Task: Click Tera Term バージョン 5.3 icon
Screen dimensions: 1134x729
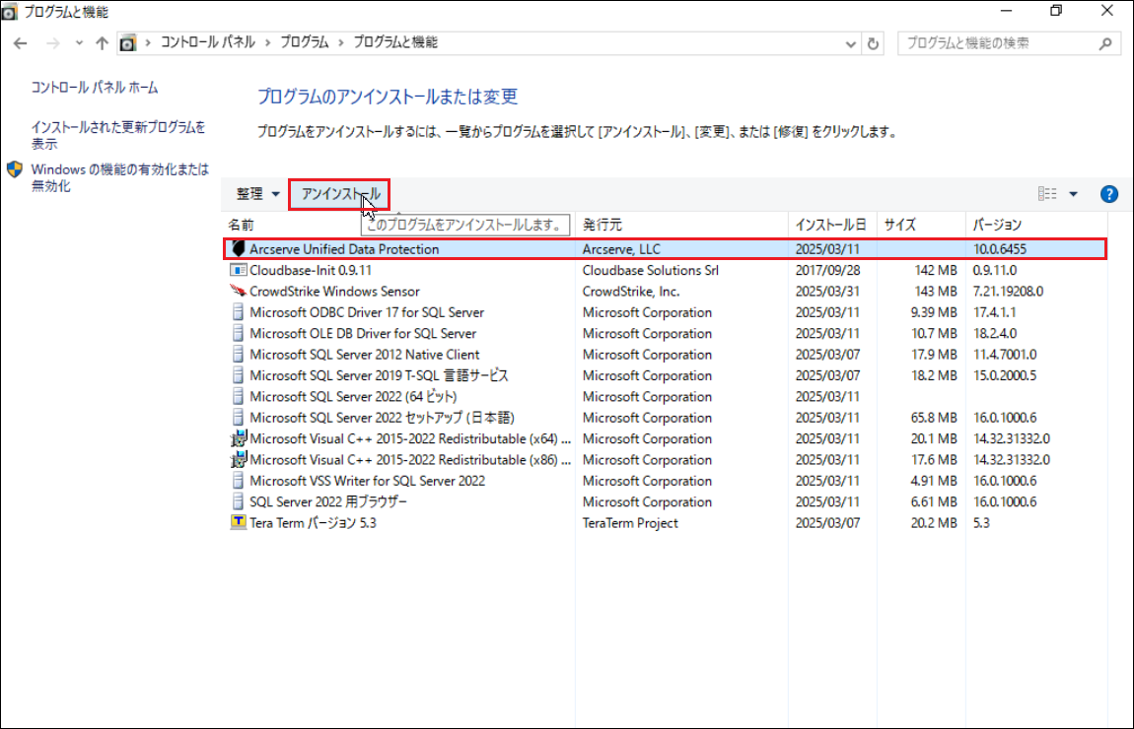Action: point(238,522)
